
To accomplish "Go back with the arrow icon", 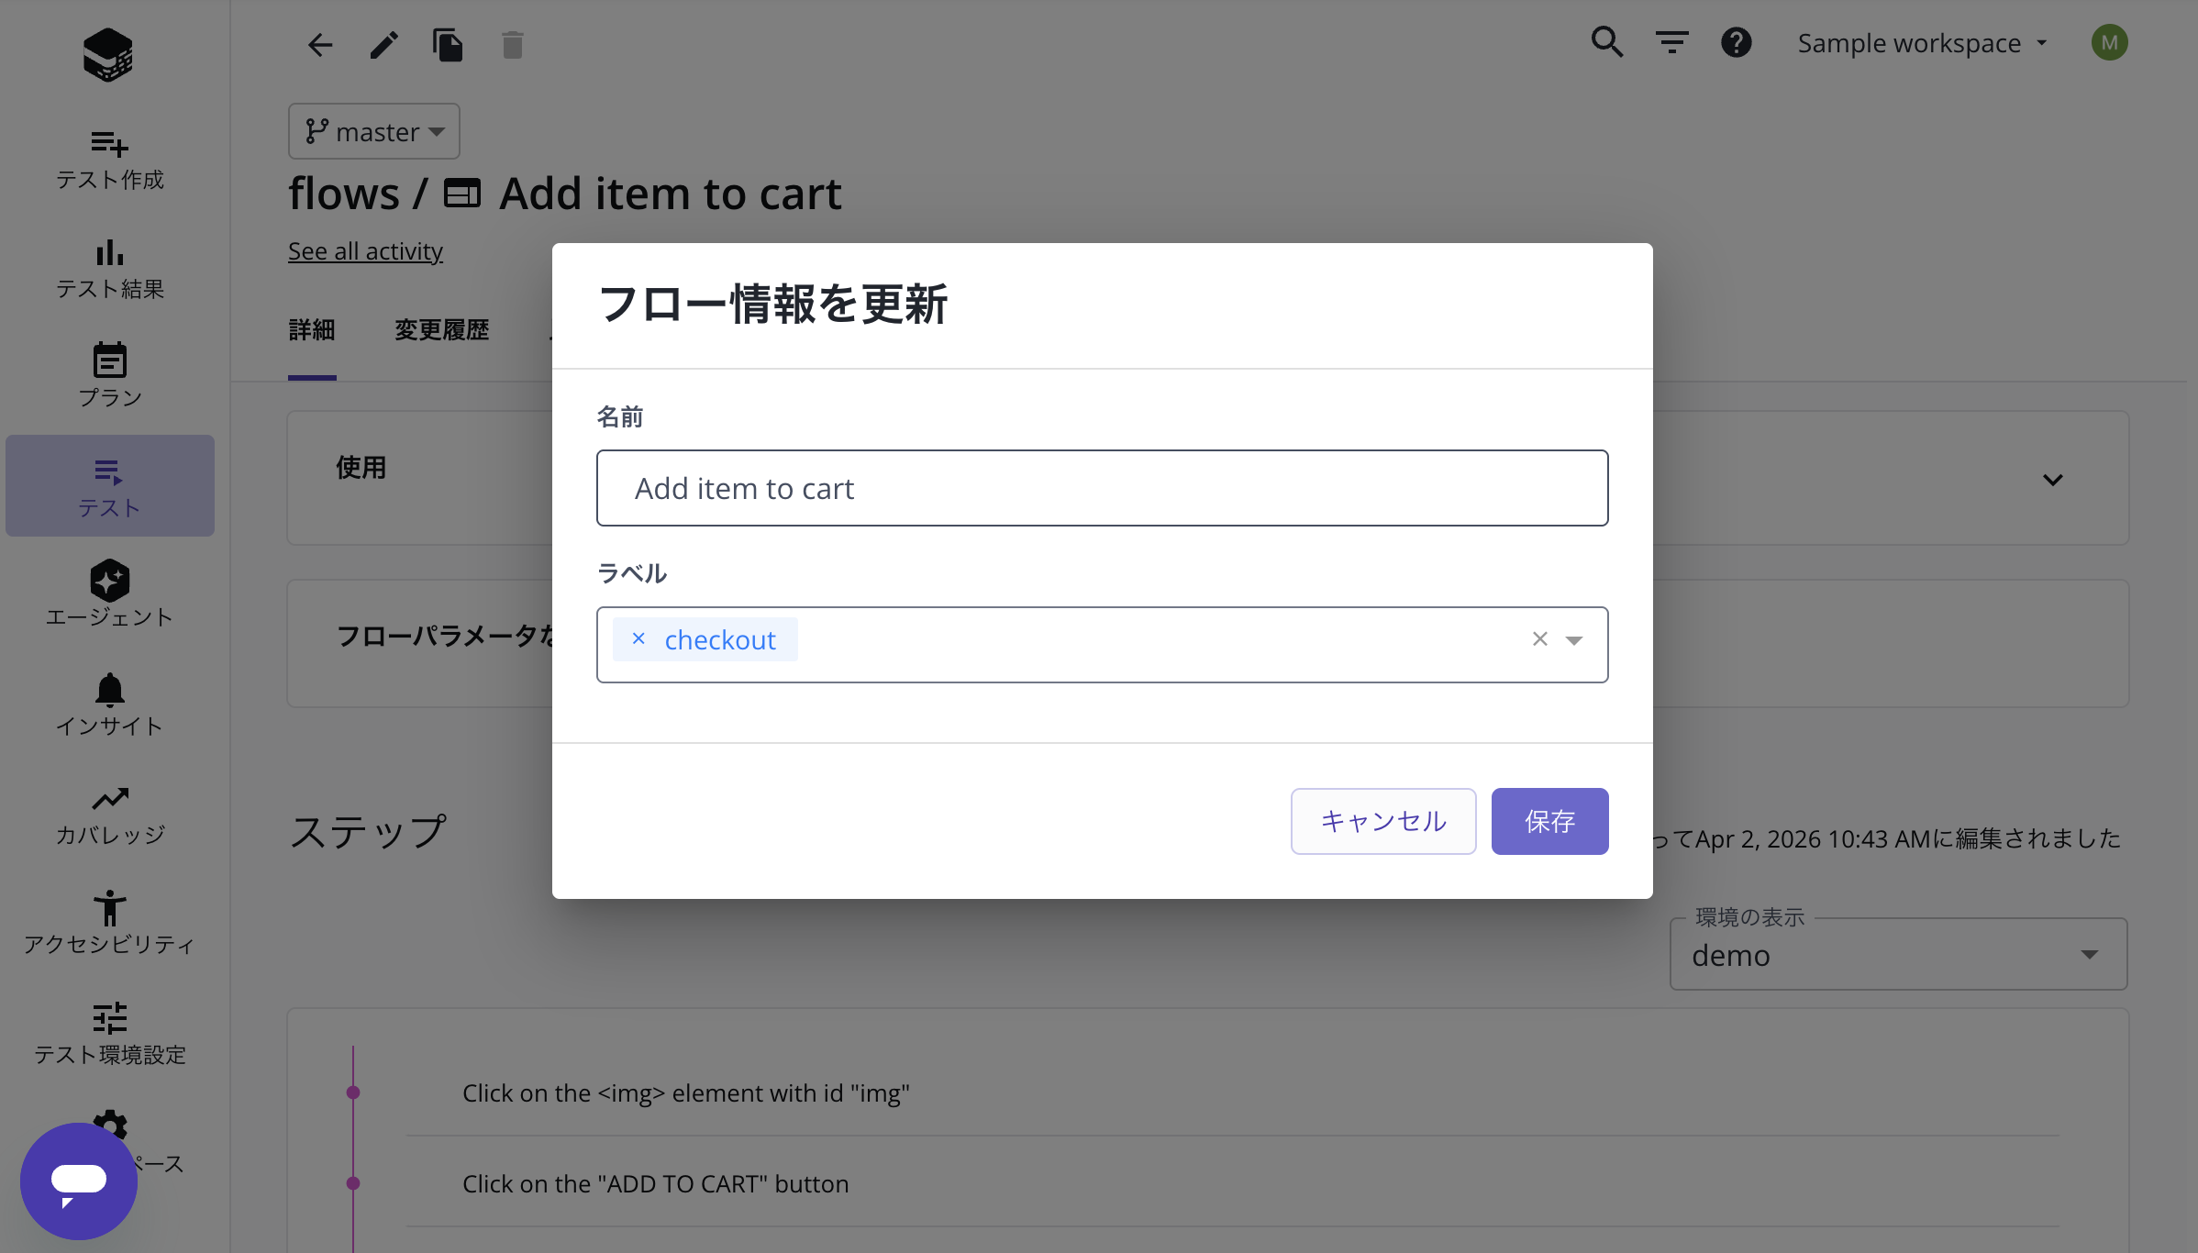I will tap(320, 44).
